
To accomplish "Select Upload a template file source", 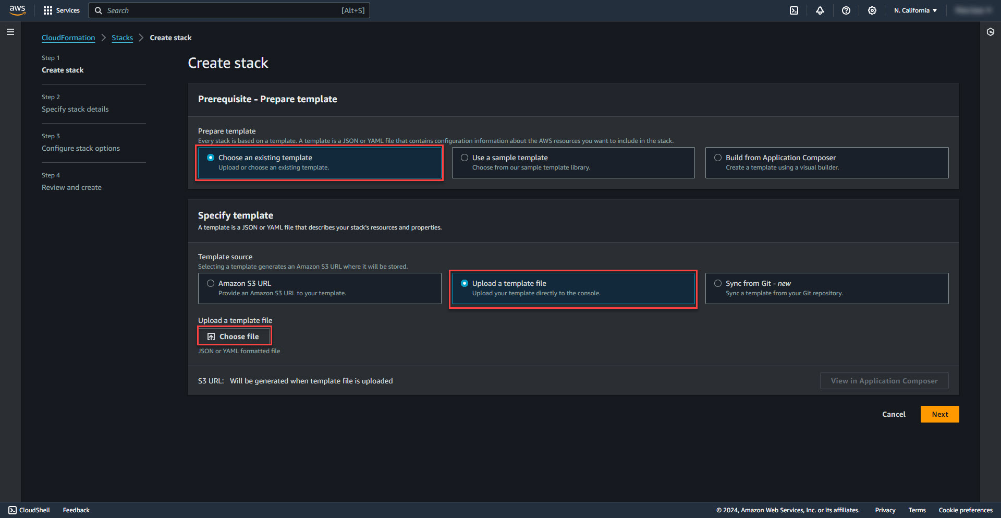I will [573, 288].
